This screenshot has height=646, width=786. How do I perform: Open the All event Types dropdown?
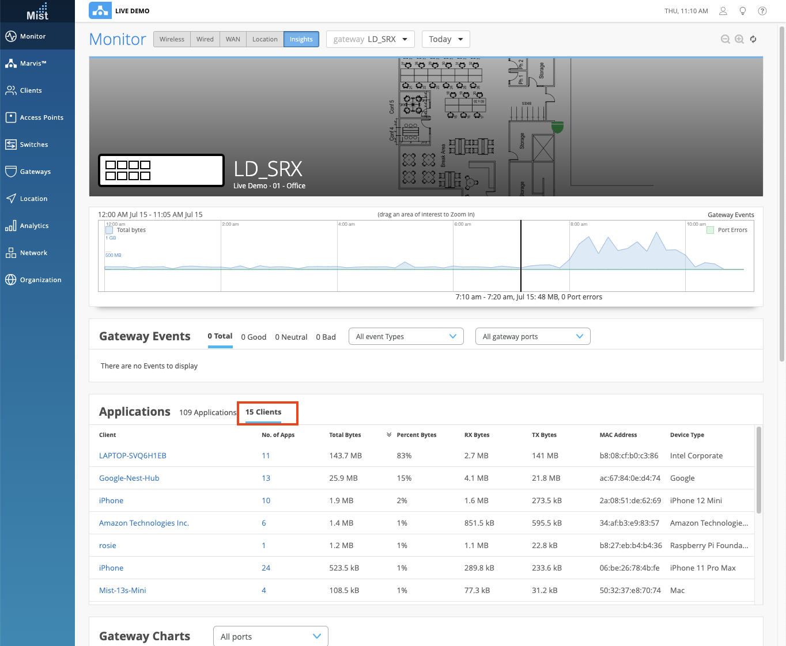click(x=406, y=337)
